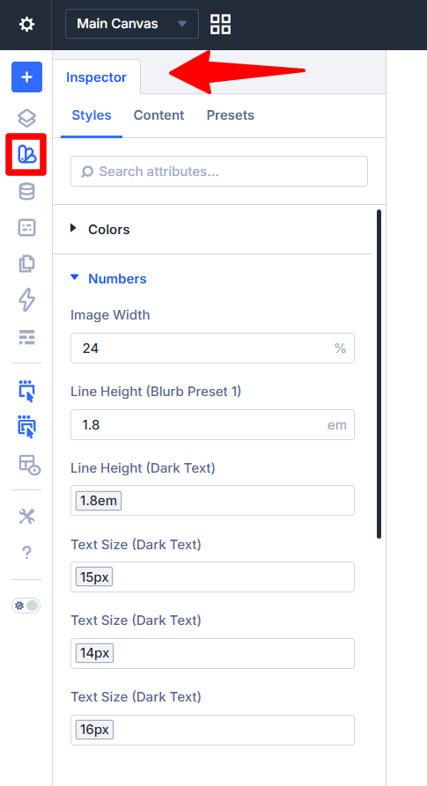This screenshot has width=427, height=786.
Task: Click the lightning bolt icon in sidebar
Action: (x=26, y=300)
